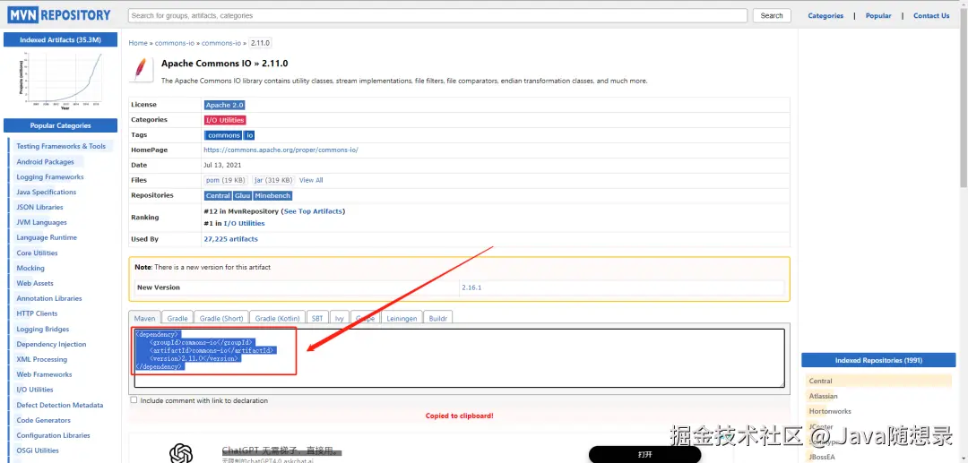Open the Contact Us link
The height and width of the screenshot is (463, 968).
pos(931,16)
